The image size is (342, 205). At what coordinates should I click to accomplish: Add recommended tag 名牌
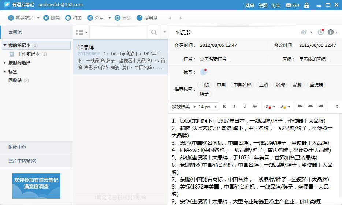(280, 85)
